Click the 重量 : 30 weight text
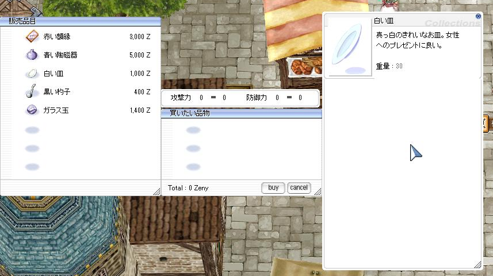Viewport: 493px width, 276px height. point(389,66)
